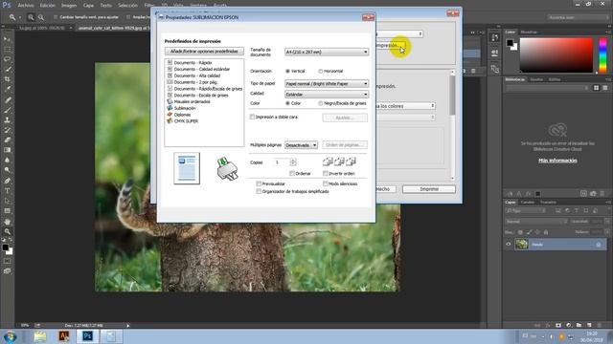Open Texto menu
The width and height of the screenshot is (613, 344).
coord(106,6)
